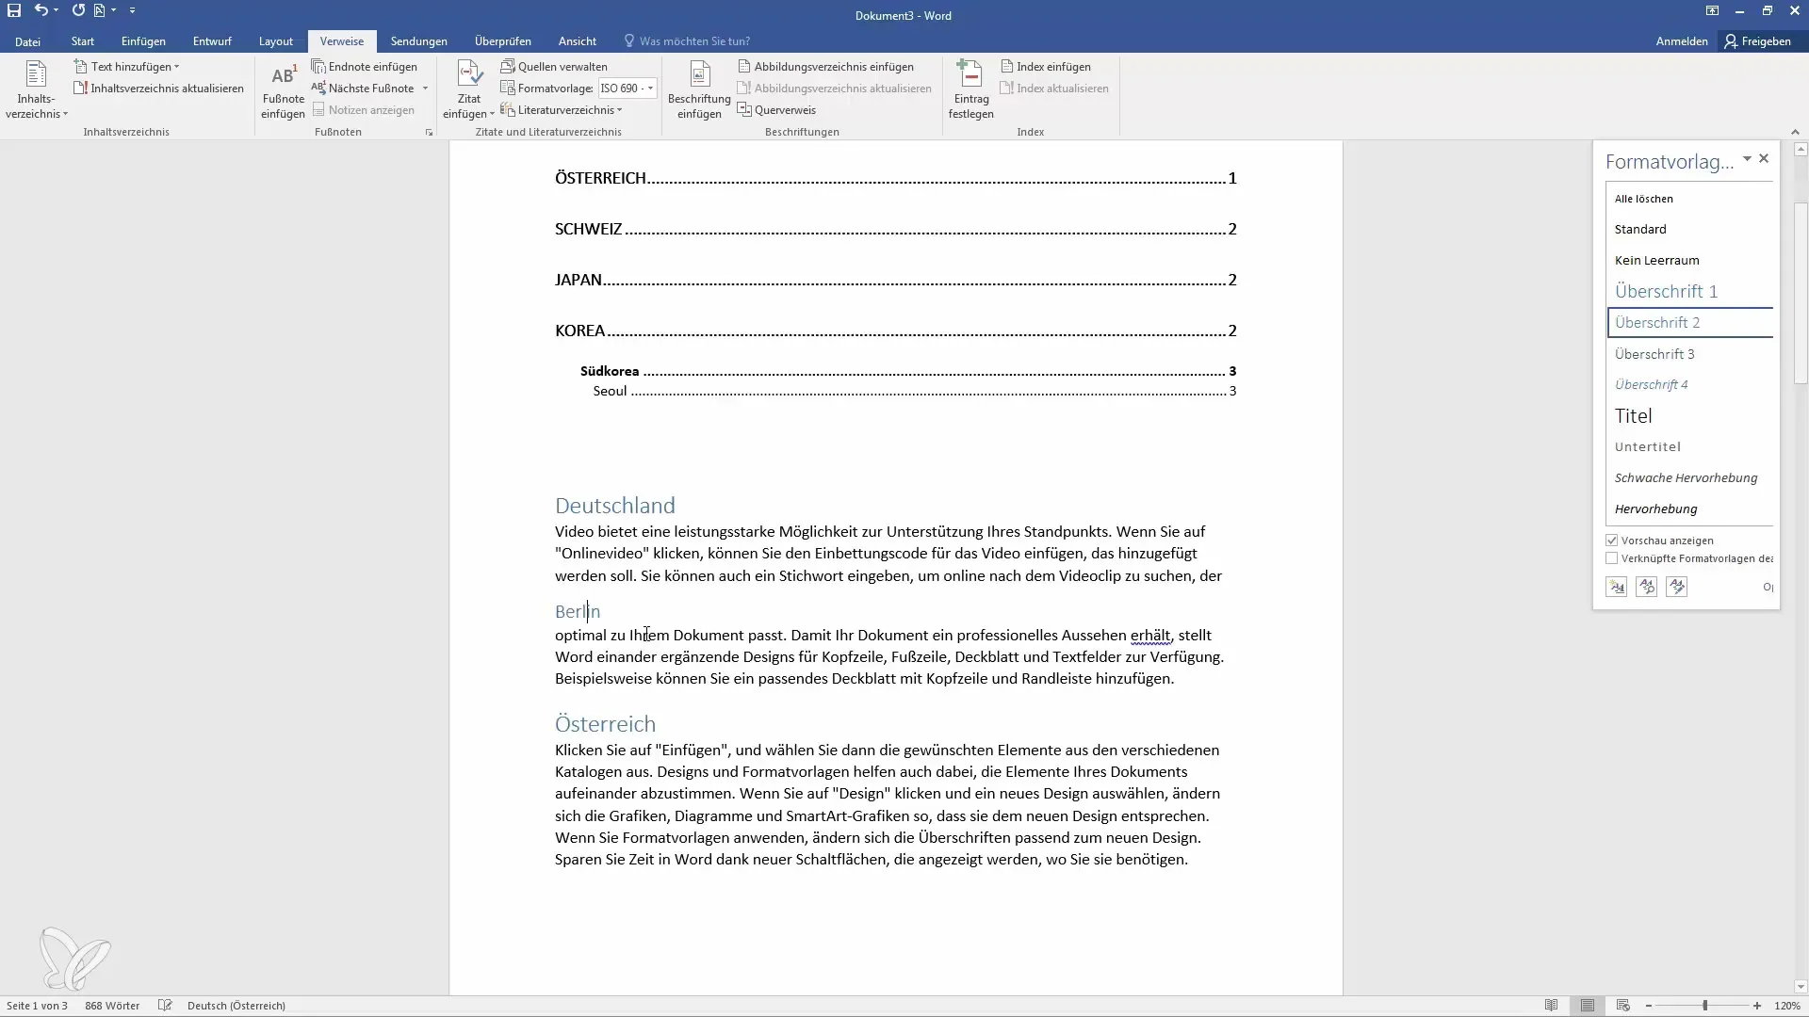Open Formatvorlagen pane options arrow
Screen dimensions: 1809x1017
click(1747, 159)
